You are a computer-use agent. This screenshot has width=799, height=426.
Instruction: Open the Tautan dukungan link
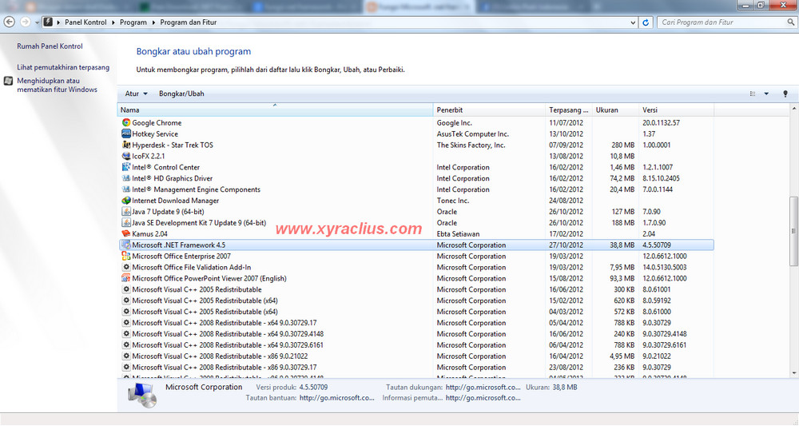click(x=483, y=388)
